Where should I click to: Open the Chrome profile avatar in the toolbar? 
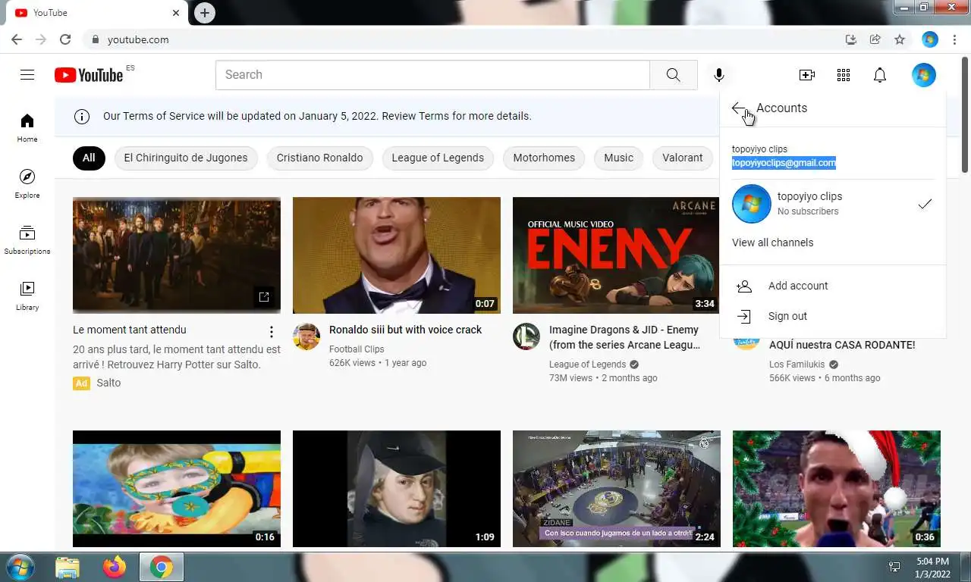(x=930, y=39)
